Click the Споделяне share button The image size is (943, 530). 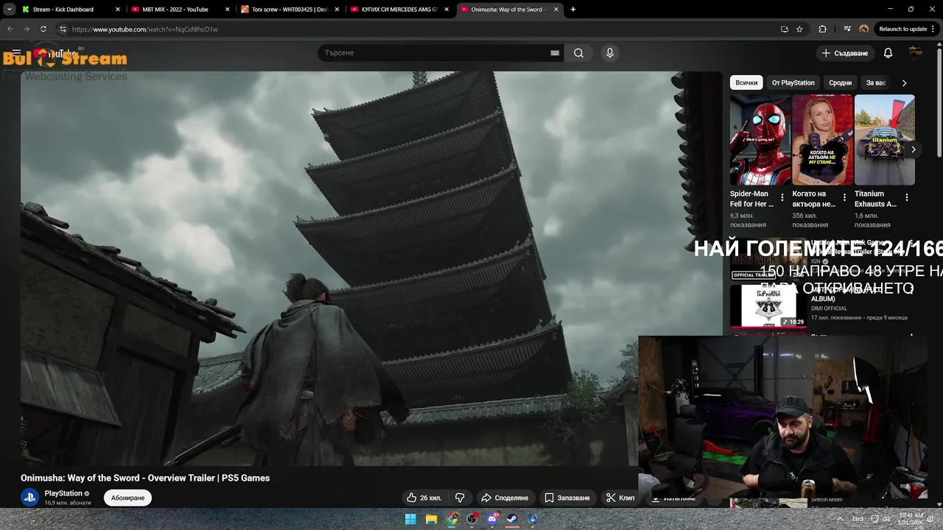click(x=505, y=498)
